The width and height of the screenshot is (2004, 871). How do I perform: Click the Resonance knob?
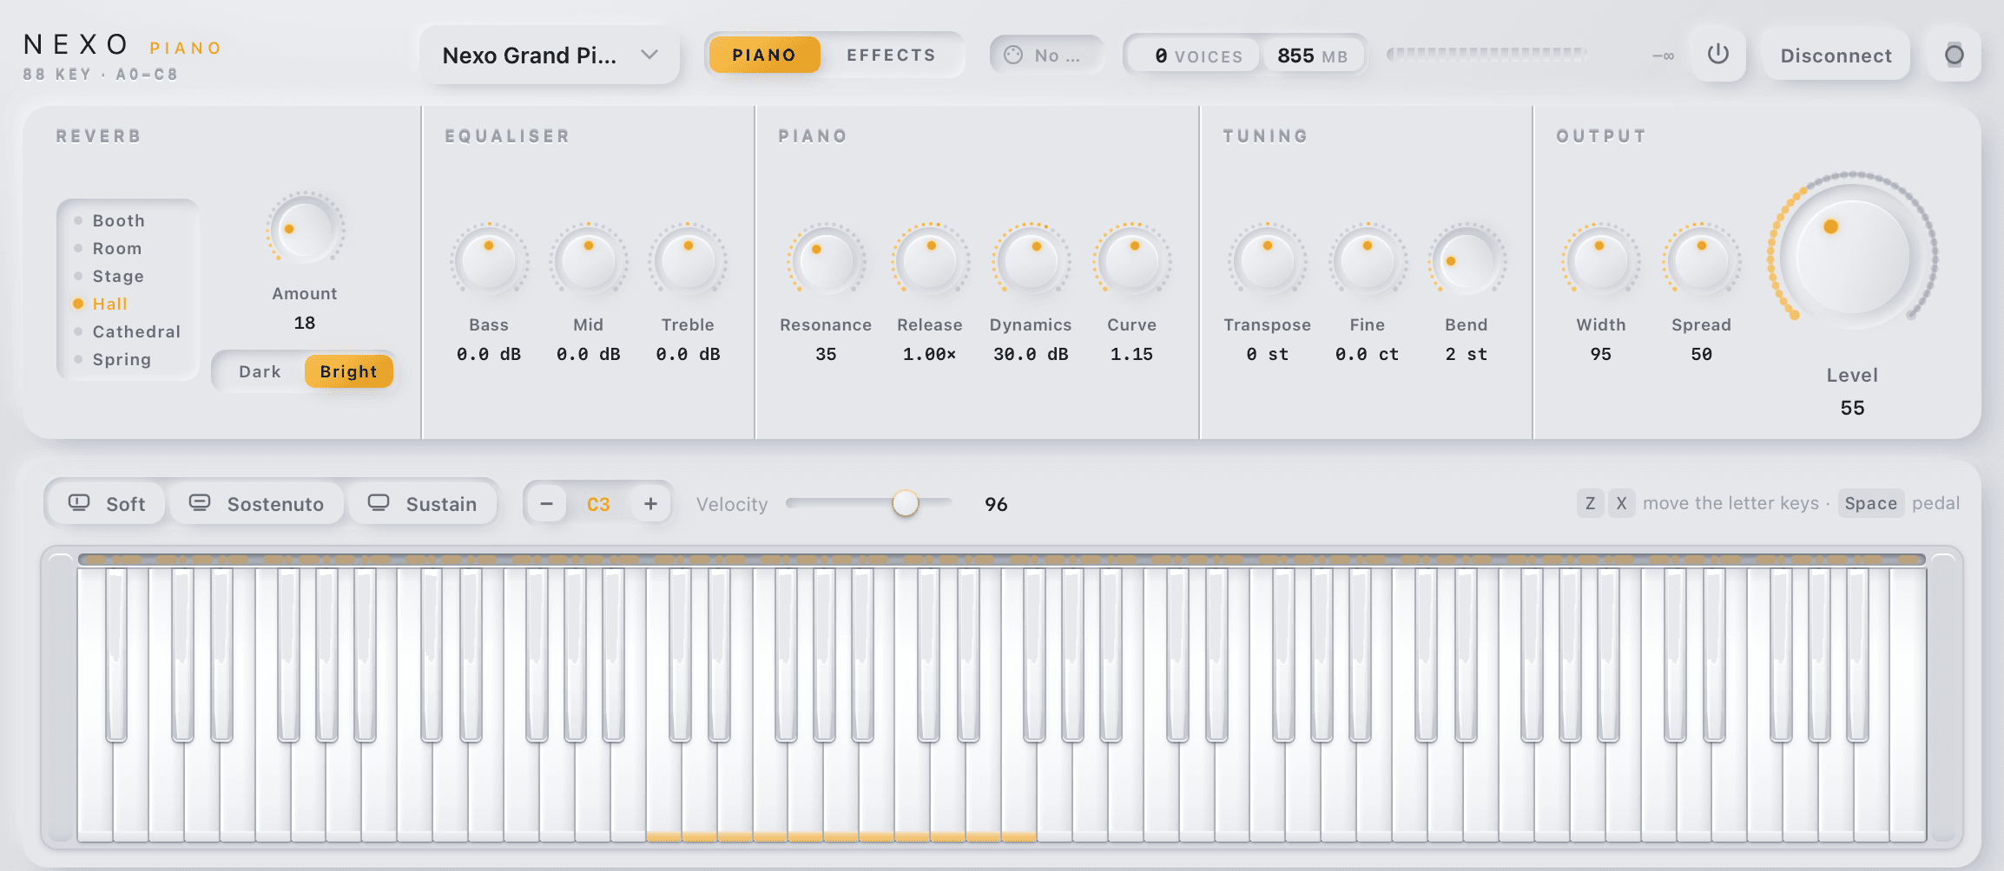(826, 260)
